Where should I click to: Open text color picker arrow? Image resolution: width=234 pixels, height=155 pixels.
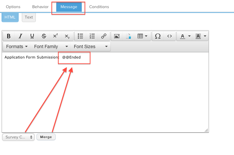189,36
